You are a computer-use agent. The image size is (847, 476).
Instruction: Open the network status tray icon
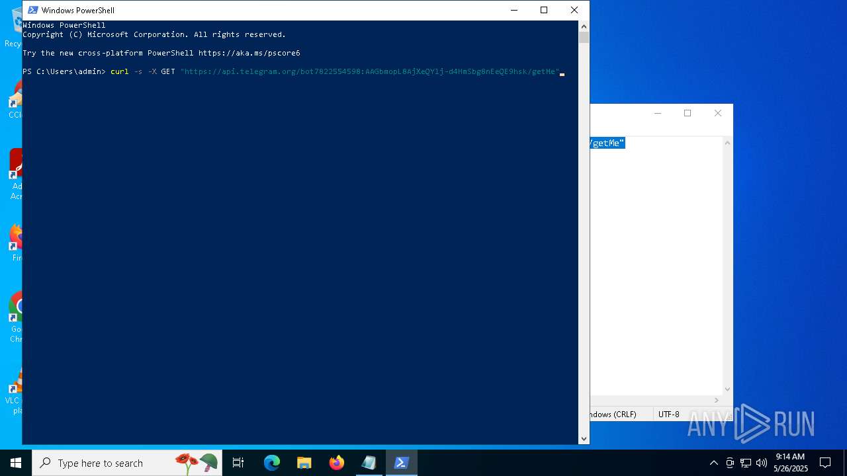tap(746, 463)
